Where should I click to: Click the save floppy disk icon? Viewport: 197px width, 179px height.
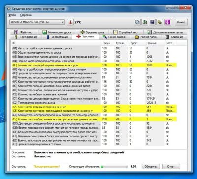(152, 22)
